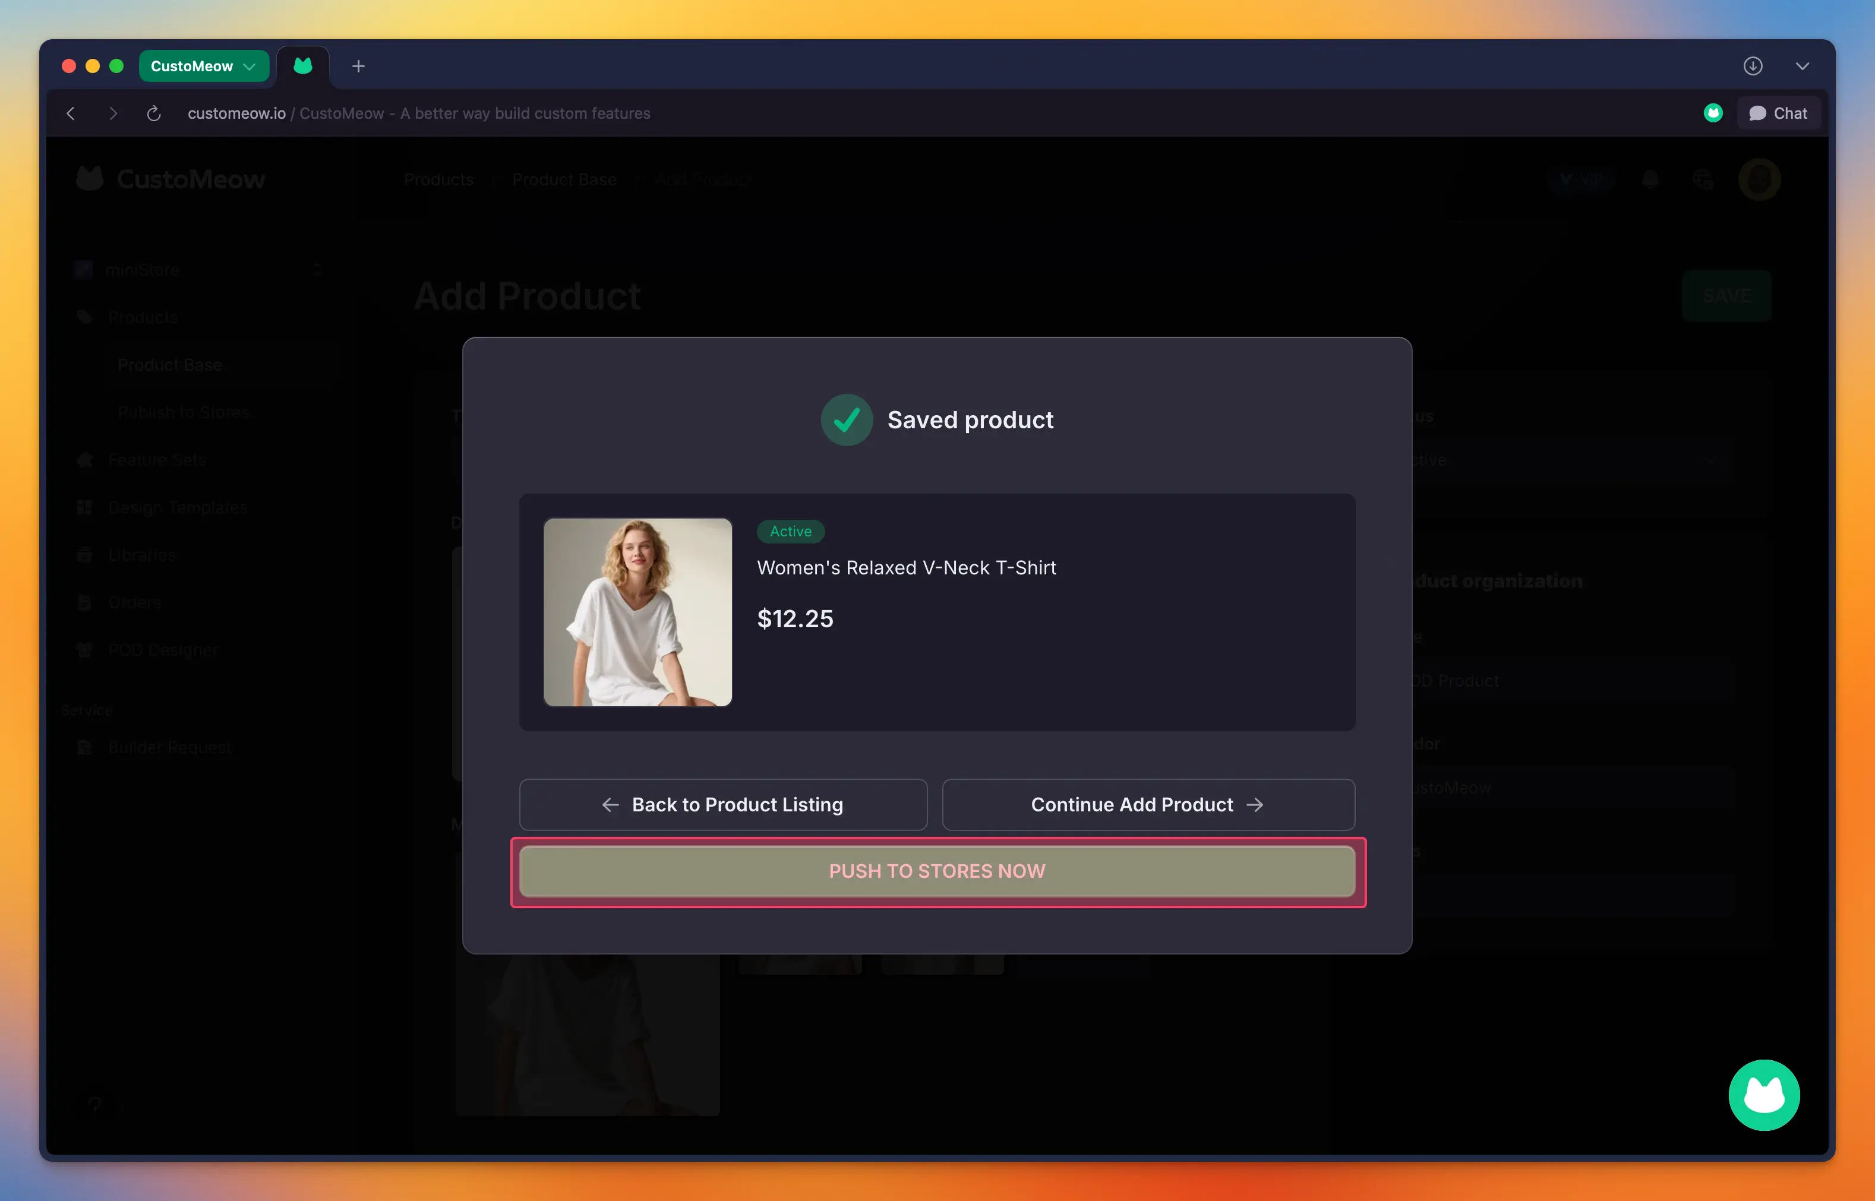Open Feature Sets in sidebar

click(x=156, y=460)
